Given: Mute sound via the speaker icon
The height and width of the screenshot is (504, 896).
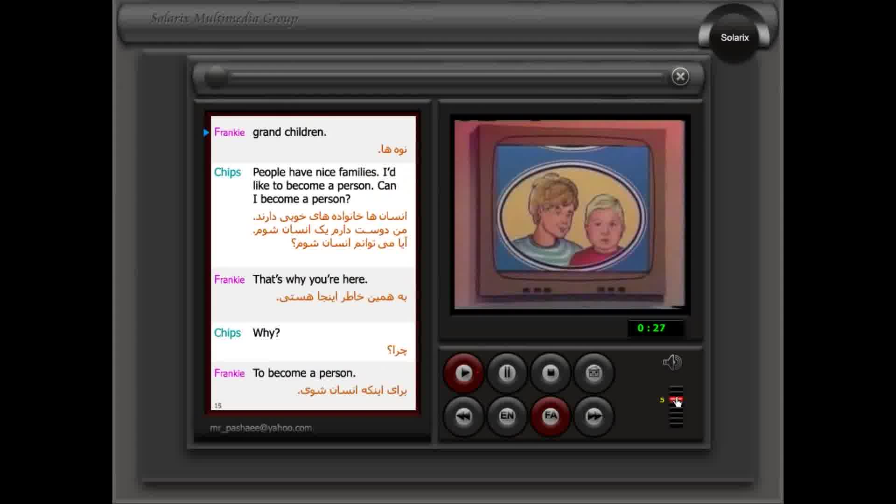Looking at the screenshot, I should (x=672, y=362).
